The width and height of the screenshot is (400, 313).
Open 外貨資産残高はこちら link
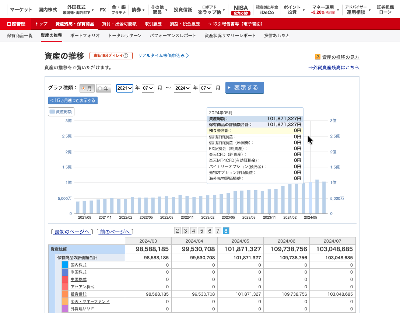(x=334, y=68)
